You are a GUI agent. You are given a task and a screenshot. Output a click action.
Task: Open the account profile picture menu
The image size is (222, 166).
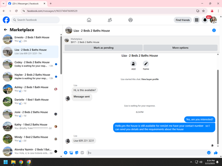pos(213,20)
